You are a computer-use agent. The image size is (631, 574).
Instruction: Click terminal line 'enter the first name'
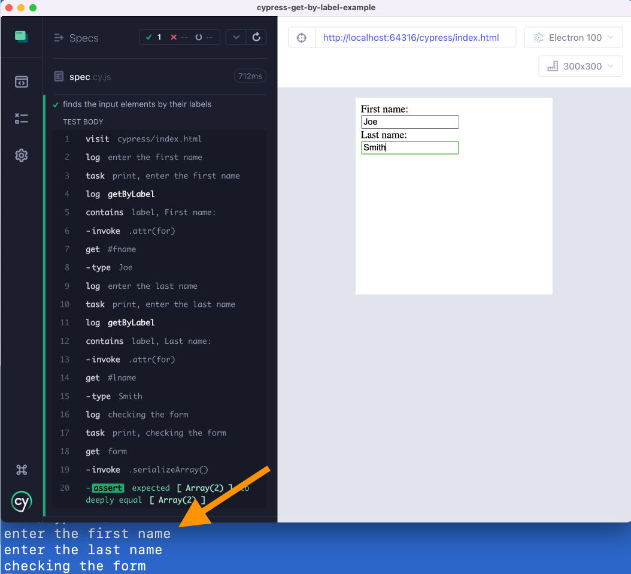click(x=87, y=534)
